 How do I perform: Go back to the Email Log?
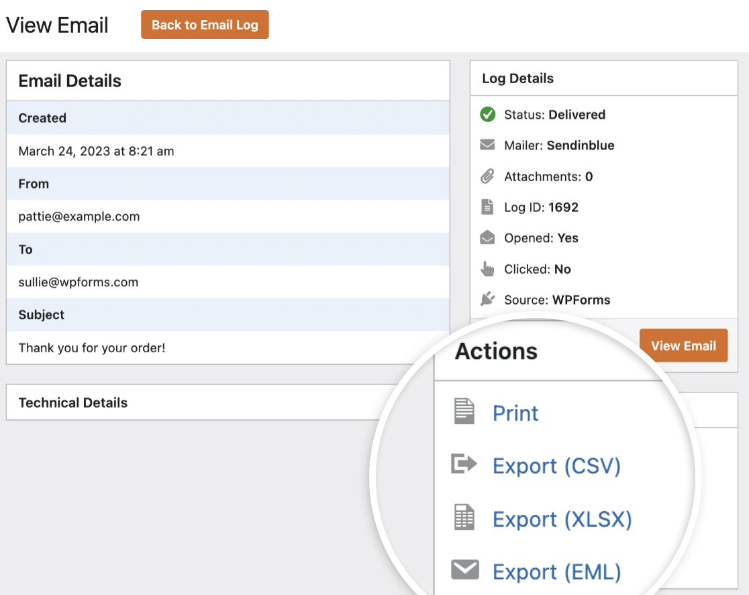(205, 24)
